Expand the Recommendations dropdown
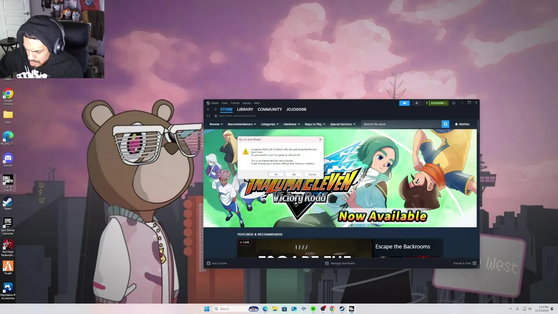 click(242, 124)
